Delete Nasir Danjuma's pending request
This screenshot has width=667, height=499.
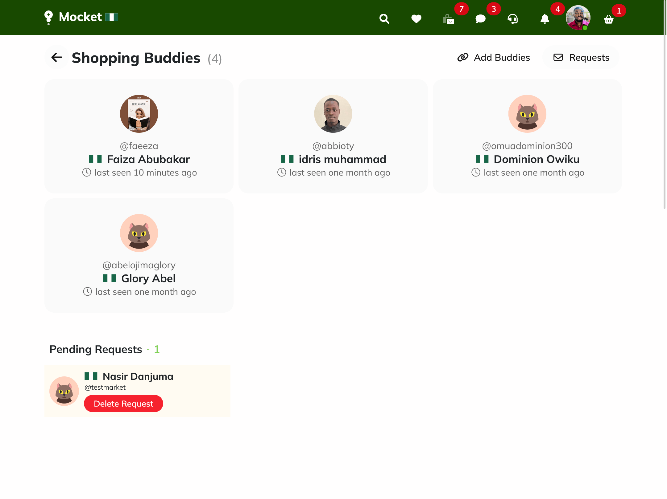123,404
